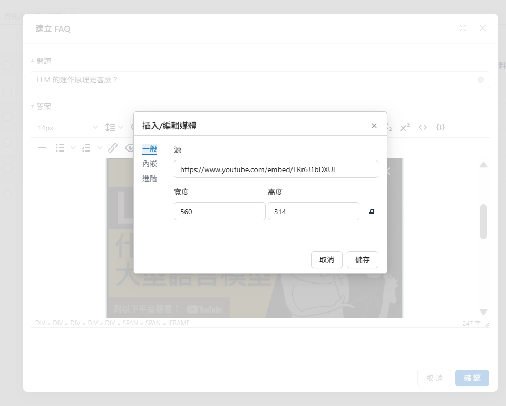
Task: Open the source code view icon
Action: click(423, 127)
